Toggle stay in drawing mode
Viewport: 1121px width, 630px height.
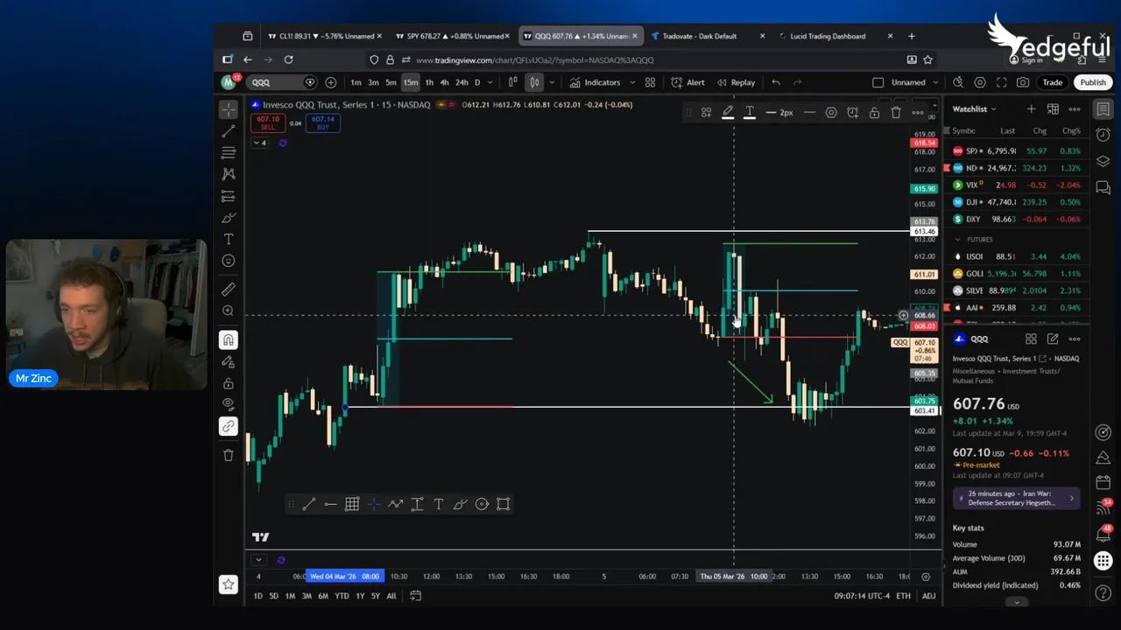pyautogui.click(x=228, y=361)
